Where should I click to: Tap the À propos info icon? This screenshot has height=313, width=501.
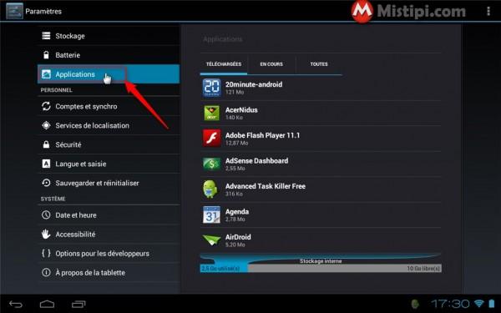(46, 272)
